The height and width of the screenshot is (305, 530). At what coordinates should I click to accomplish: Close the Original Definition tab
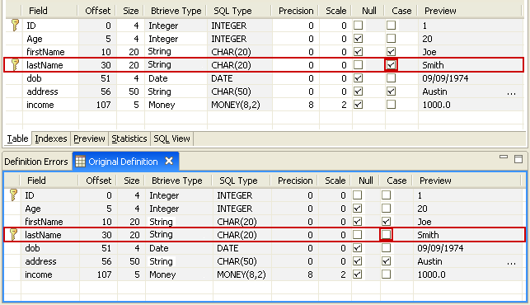point(169,161)
